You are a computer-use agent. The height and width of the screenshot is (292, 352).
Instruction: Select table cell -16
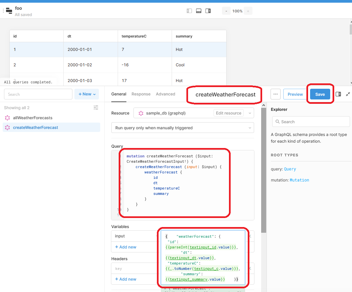pyautogui.click(x=145, y=65)
